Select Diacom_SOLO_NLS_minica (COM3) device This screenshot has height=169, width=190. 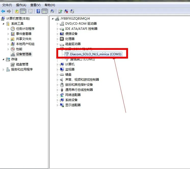click(x=96, y=54)
